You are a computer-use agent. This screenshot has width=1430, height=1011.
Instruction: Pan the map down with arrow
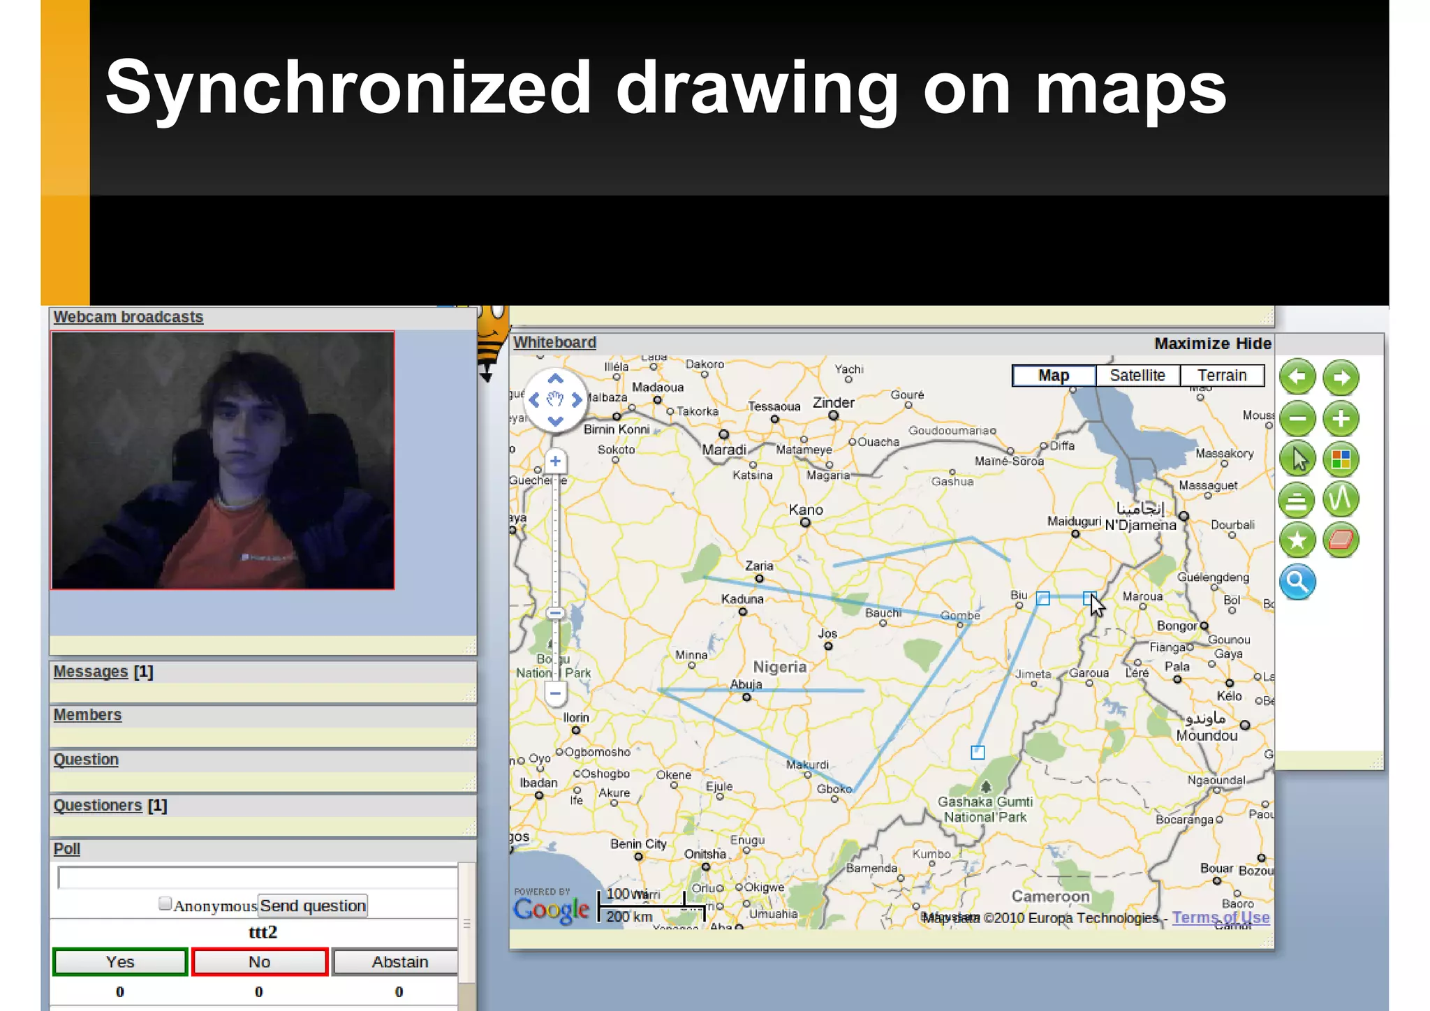(555, 421)
